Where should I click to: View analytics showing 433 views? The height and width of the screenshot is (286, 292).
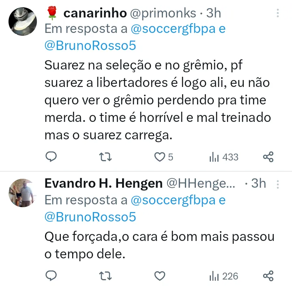tap(223, 157)
